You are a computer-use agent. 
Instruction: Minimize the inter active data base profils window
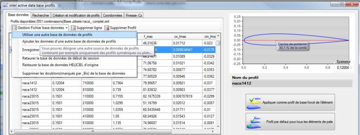[x=335, y=4]
